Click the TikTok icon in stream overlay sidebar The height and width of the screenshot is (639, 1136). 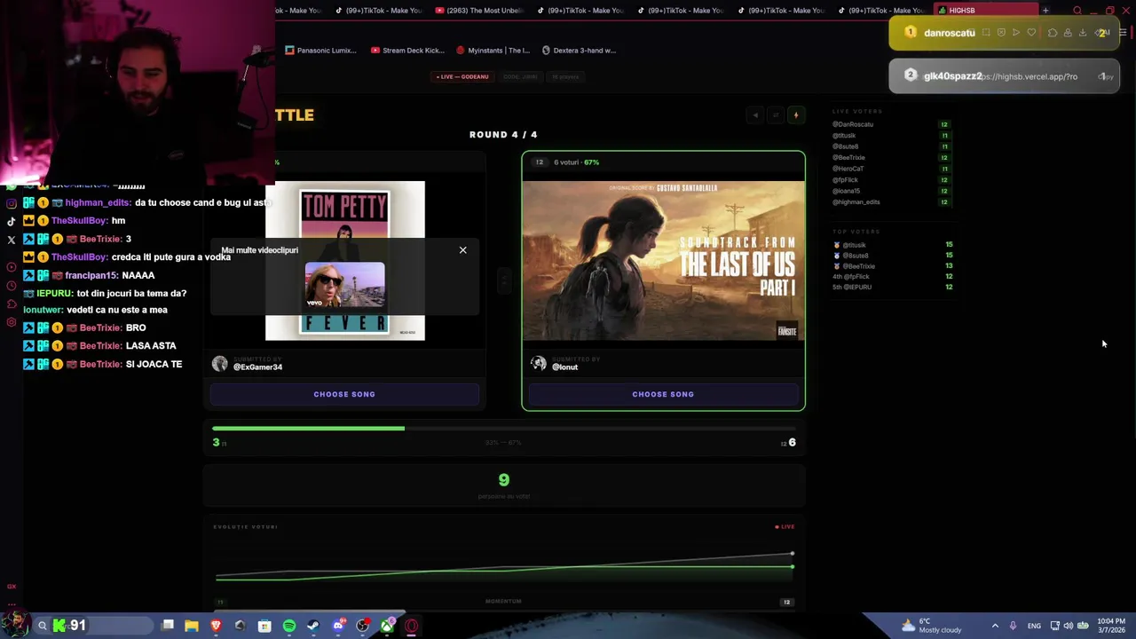12,221
